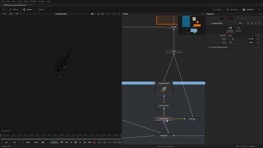Toggle the Inspector panel button
This screenshot has height=148, width=263.
click(248, 9)
